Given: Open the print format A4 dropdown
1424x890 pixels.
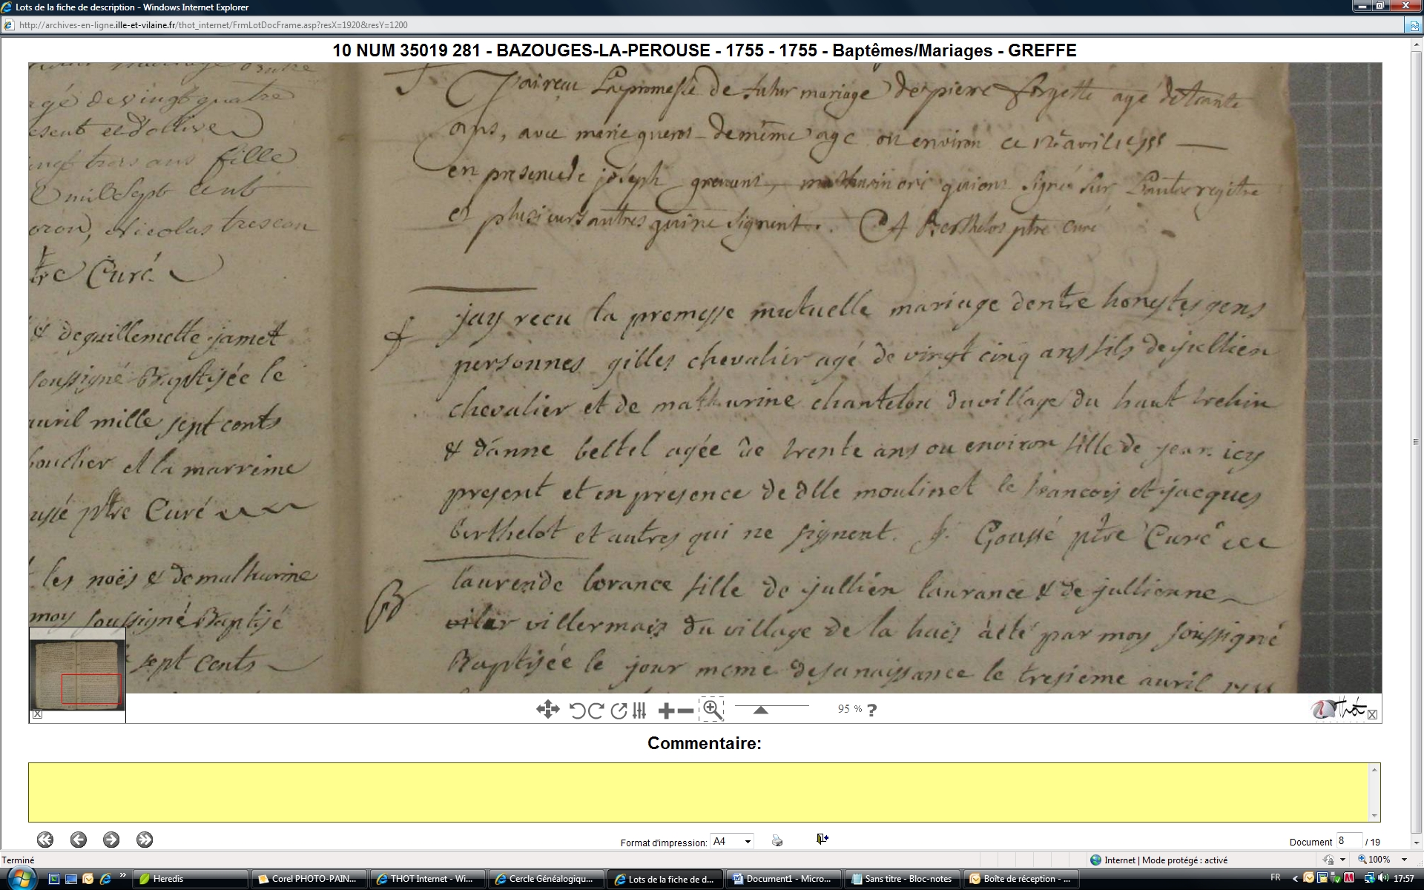Looking at the screenshot, I should click(x=732, y=841).
